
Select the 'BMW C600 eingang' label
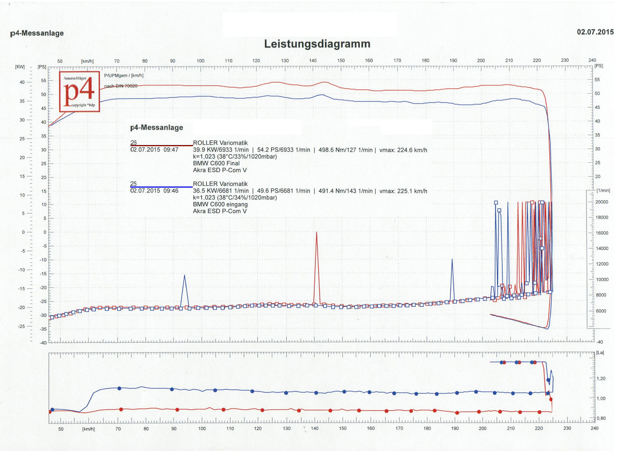coord(220,204)
